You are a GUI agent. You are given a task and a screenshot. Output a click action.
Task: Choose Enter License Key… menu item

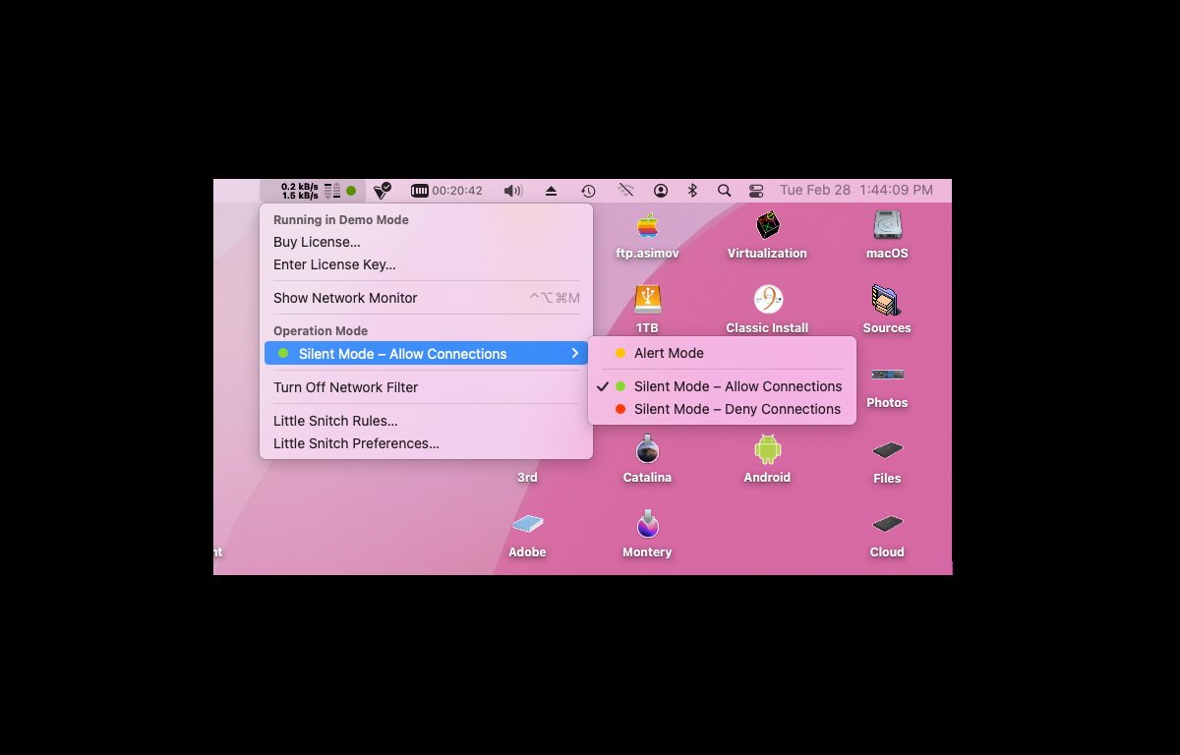point(426,264)
